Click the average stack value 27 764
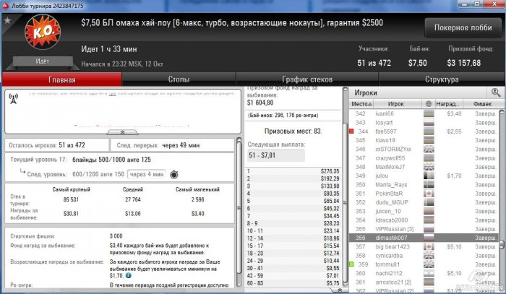 pyautogui.click(x=132, y=199)
